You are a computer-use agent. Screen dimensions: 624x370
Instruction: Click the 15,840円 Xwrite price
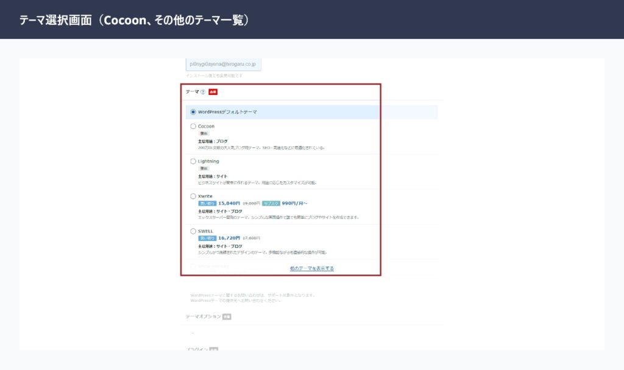point(229,203)
